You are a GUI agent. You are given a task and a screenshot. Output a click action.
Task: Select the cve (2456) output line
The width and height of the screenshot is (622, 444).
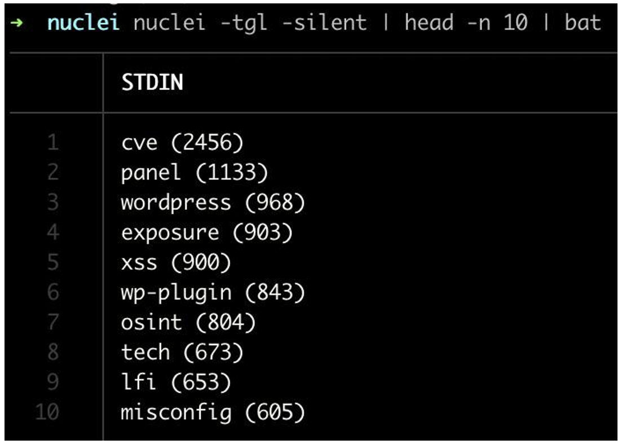182,143
